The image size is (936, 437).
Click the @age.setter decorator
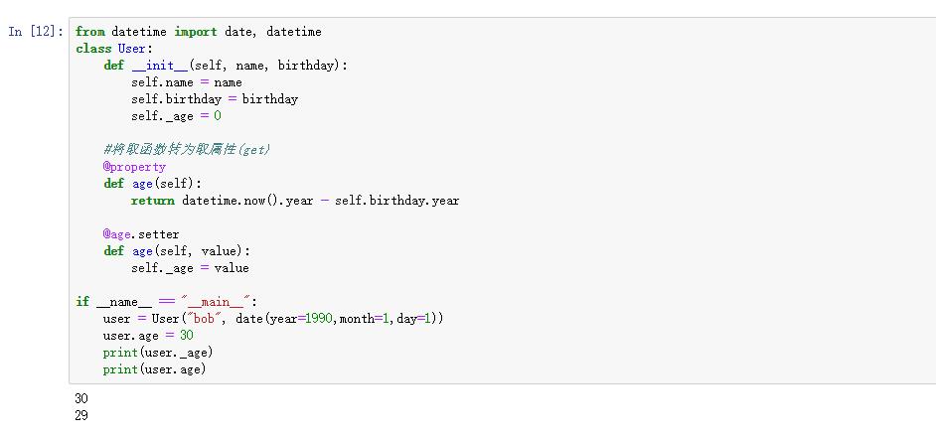pyautogui.click(x=141, y=234)
